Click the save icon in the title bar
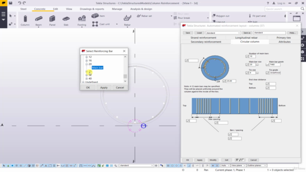306x172 pixels. point(11,3)
